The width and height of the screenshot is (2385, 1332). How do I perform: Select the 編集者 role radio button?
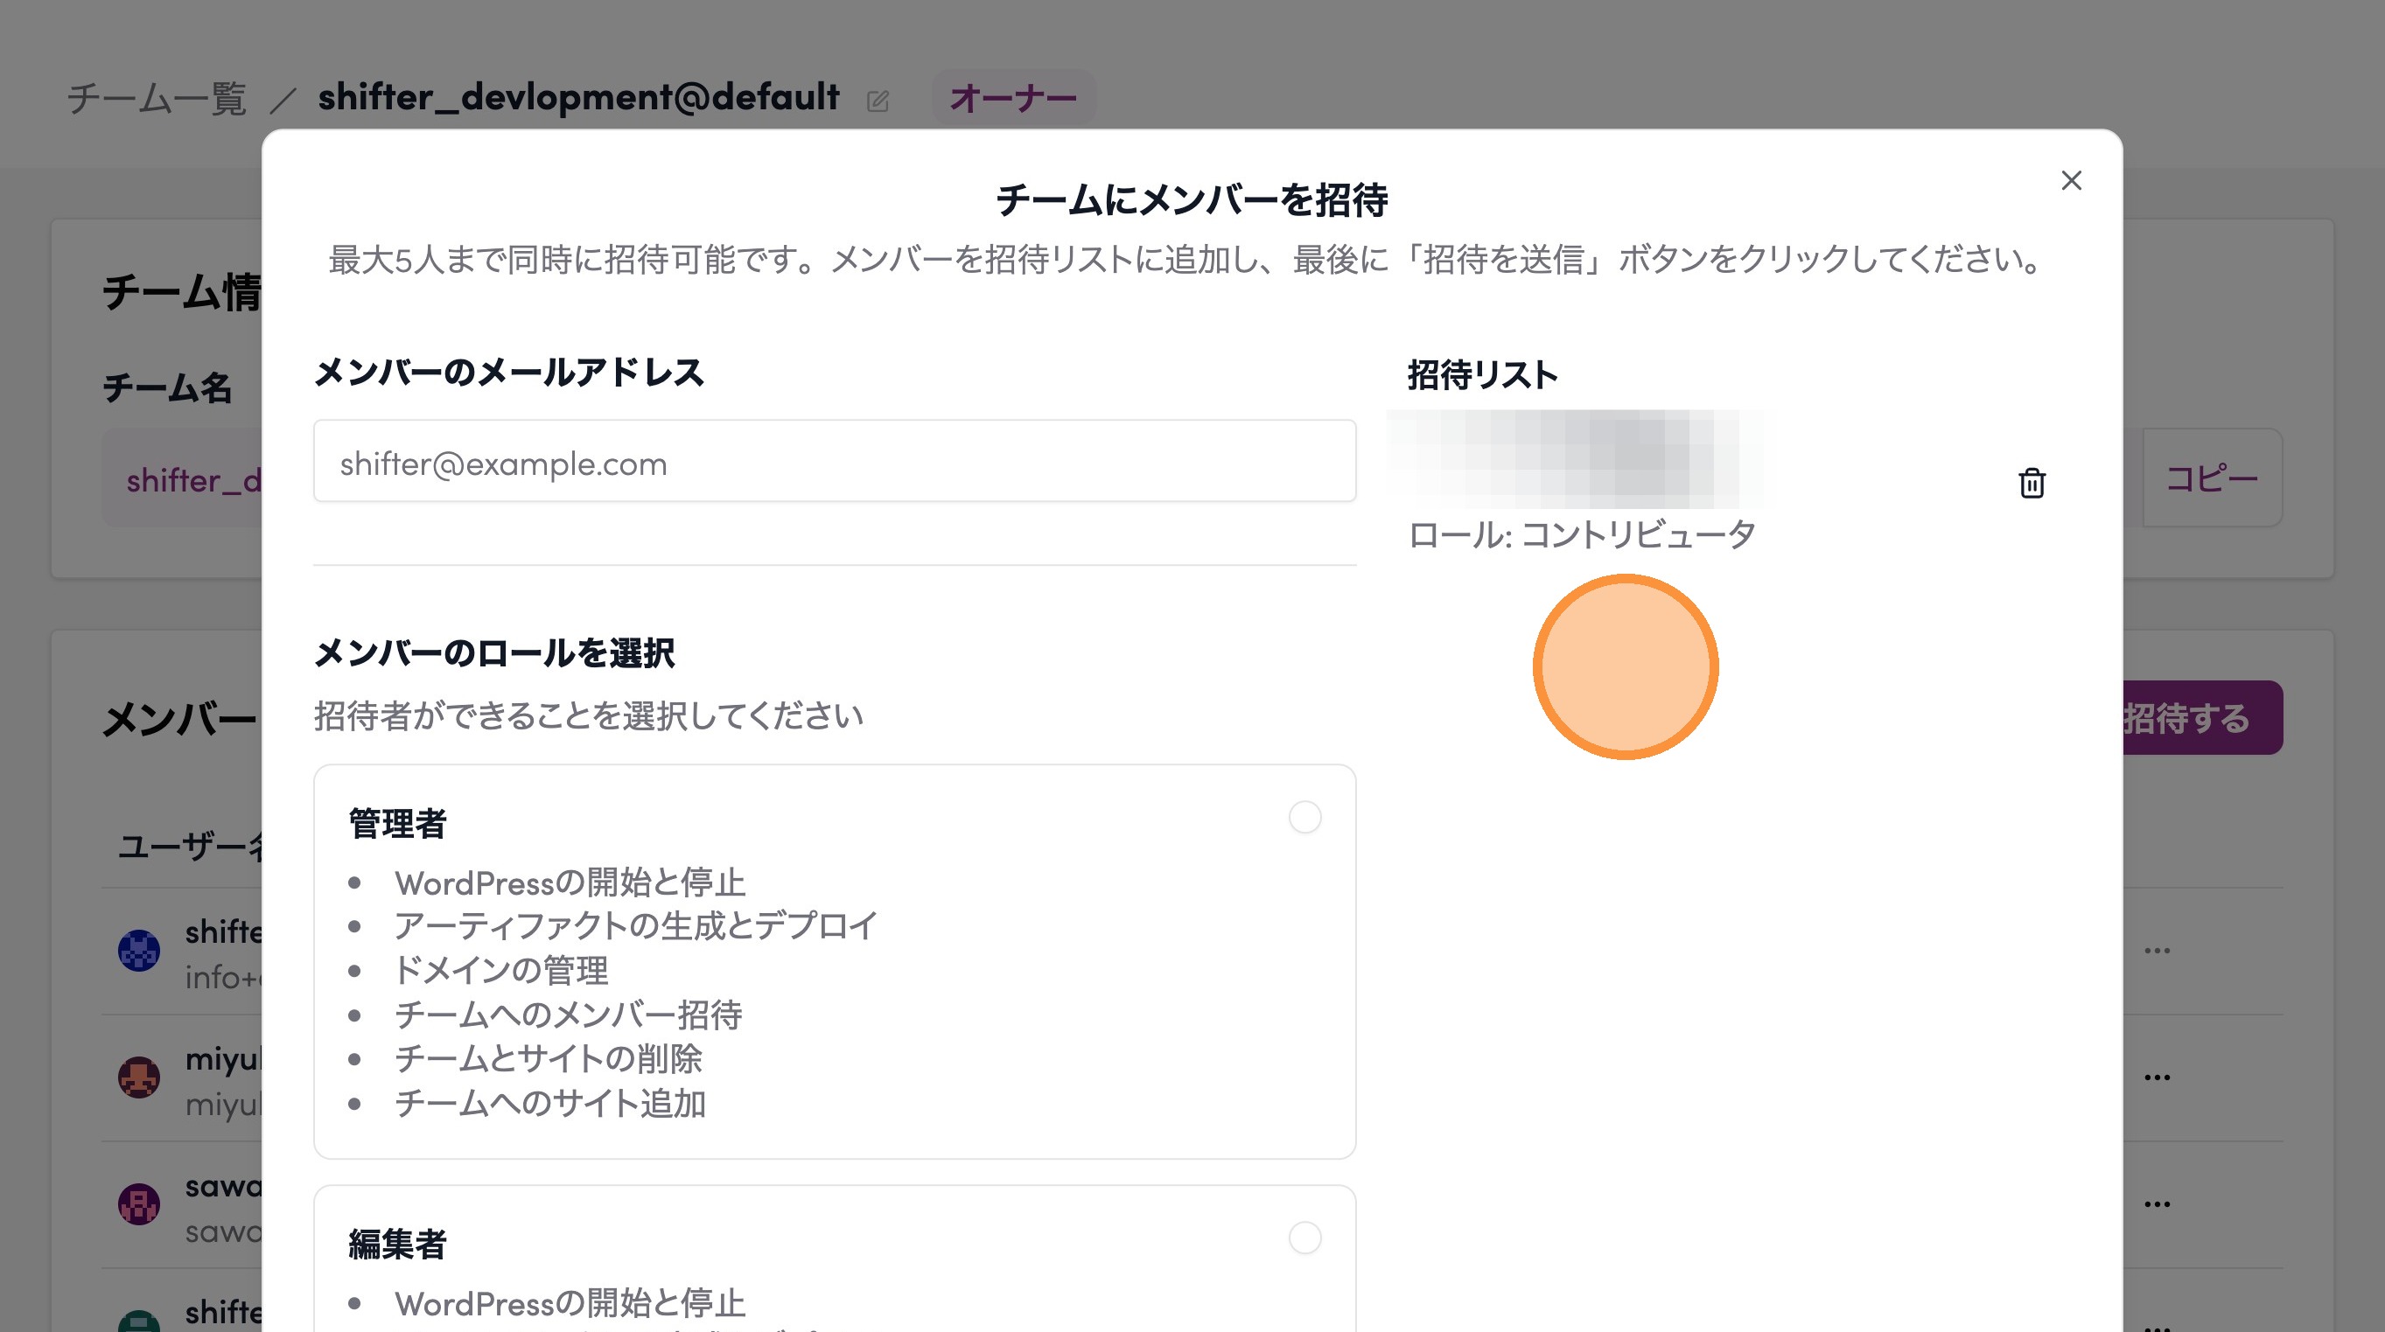(1304, 1238)
